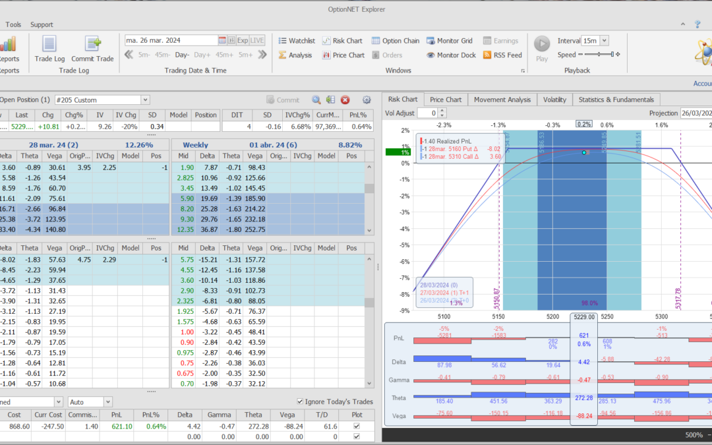Uncheck Plot checkbox in second position row
This screenshot has height=445, width=712.
(357, 436)
